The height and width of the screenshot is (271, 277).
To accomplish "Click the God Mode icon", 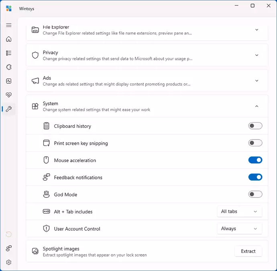I will pyautogui.click(x=46, y=194).
